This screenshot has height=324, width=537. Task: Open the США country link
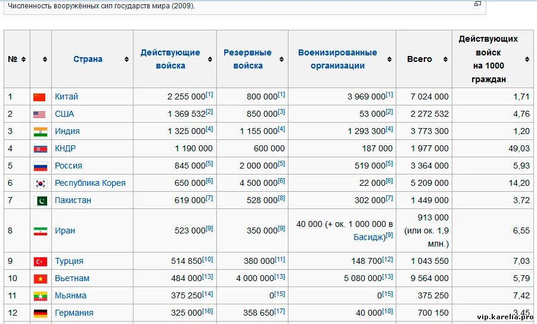point(64,114)
